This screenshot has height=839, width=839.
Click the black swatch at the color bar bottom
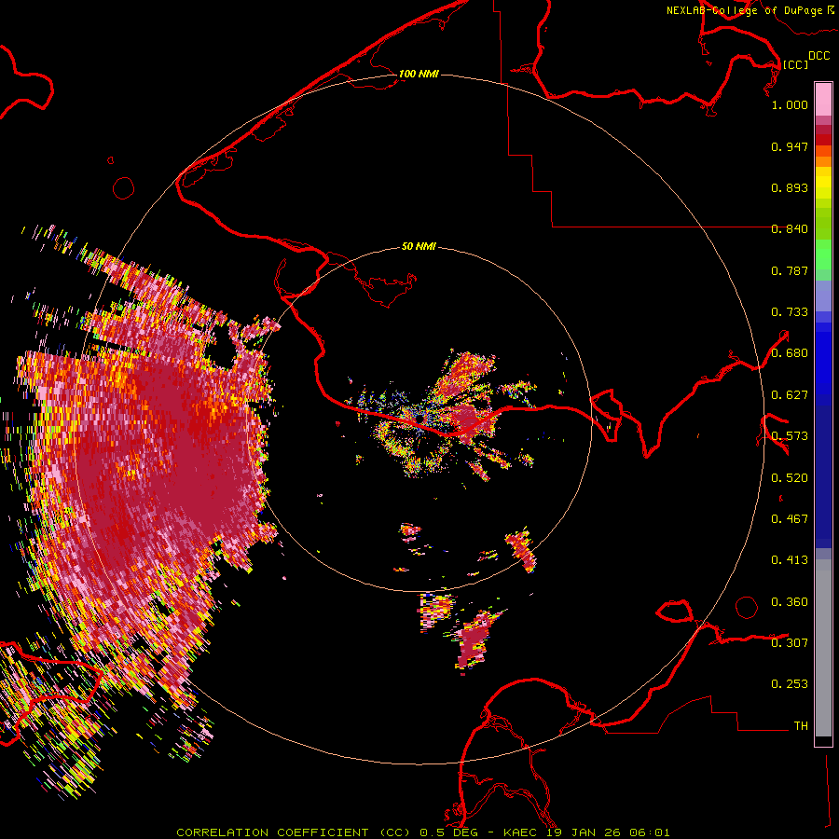(823, 740)
